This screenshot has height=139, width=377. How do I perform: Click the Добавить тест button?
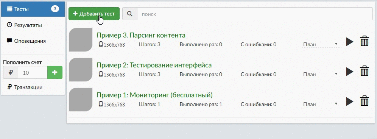click(94, 14)
